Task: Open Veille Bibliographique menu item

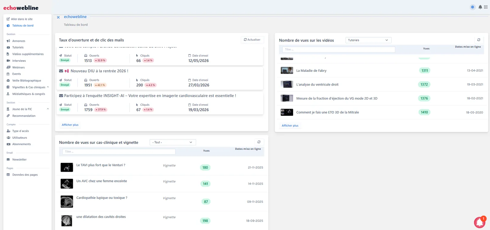Action: click(x=27, y=81)
